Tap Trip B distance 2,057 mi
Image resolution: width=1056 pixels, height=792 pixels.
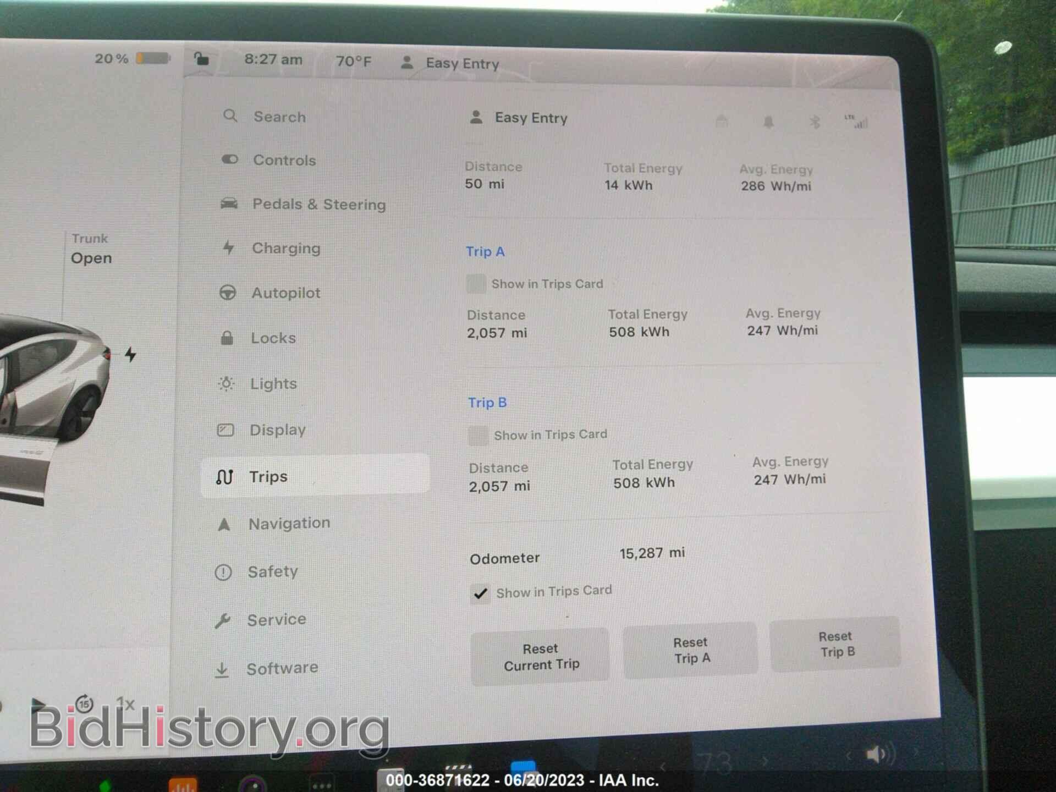(x=499, y=486)
